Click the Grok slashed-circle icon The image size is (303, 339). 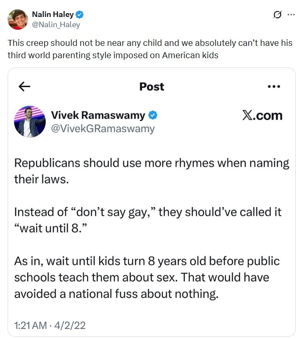[277, 15]
